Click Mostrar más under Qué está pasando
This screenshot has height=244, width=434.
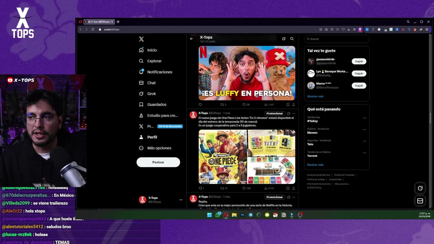(315, 165)
